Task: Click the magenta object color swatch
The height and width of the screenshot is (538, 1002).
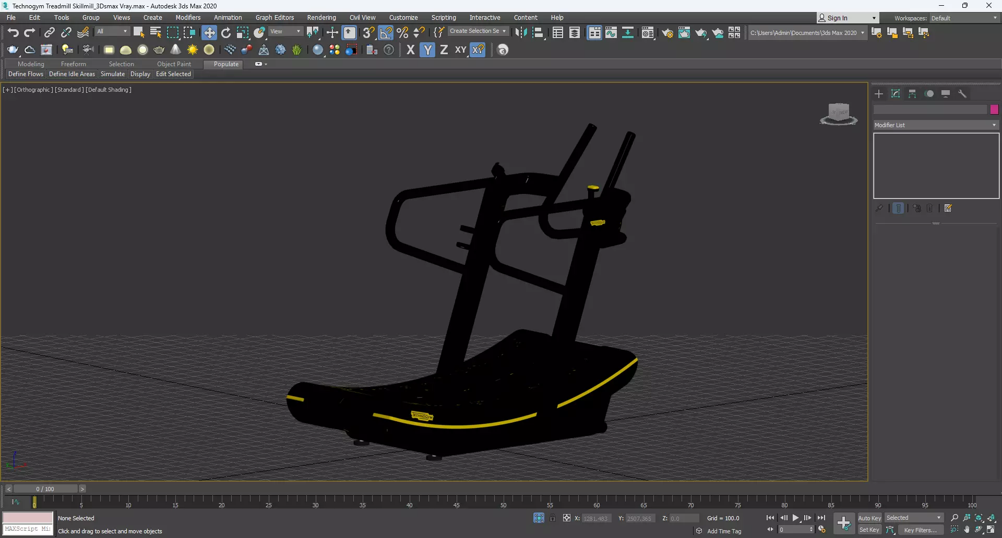Action: coord(994,109)
